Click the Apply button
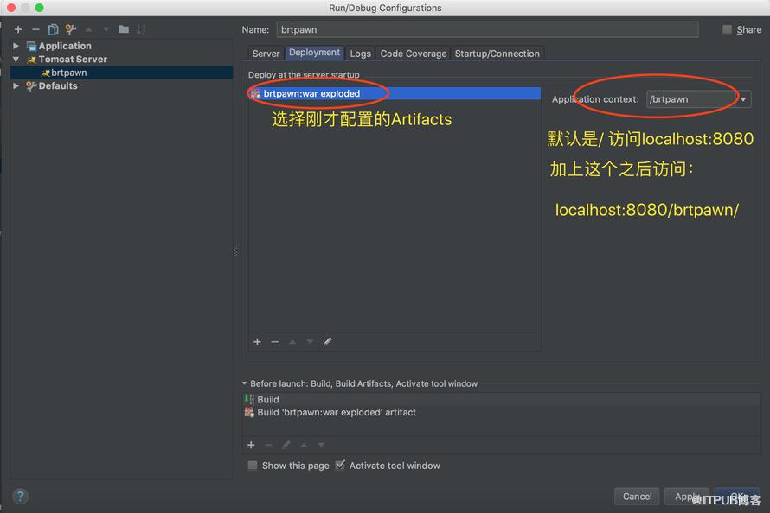The width and height of the screenshot is (770, 513). click(x=687, y=497)
